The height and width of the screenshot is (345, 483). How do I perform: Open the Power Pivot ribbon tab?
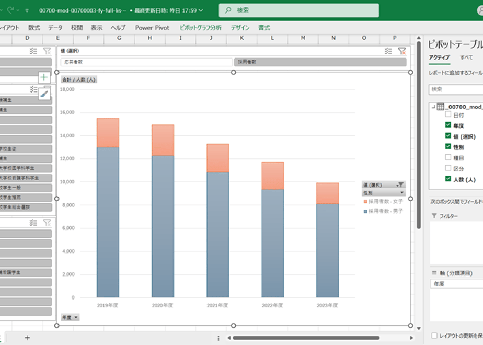coord(152,28)
